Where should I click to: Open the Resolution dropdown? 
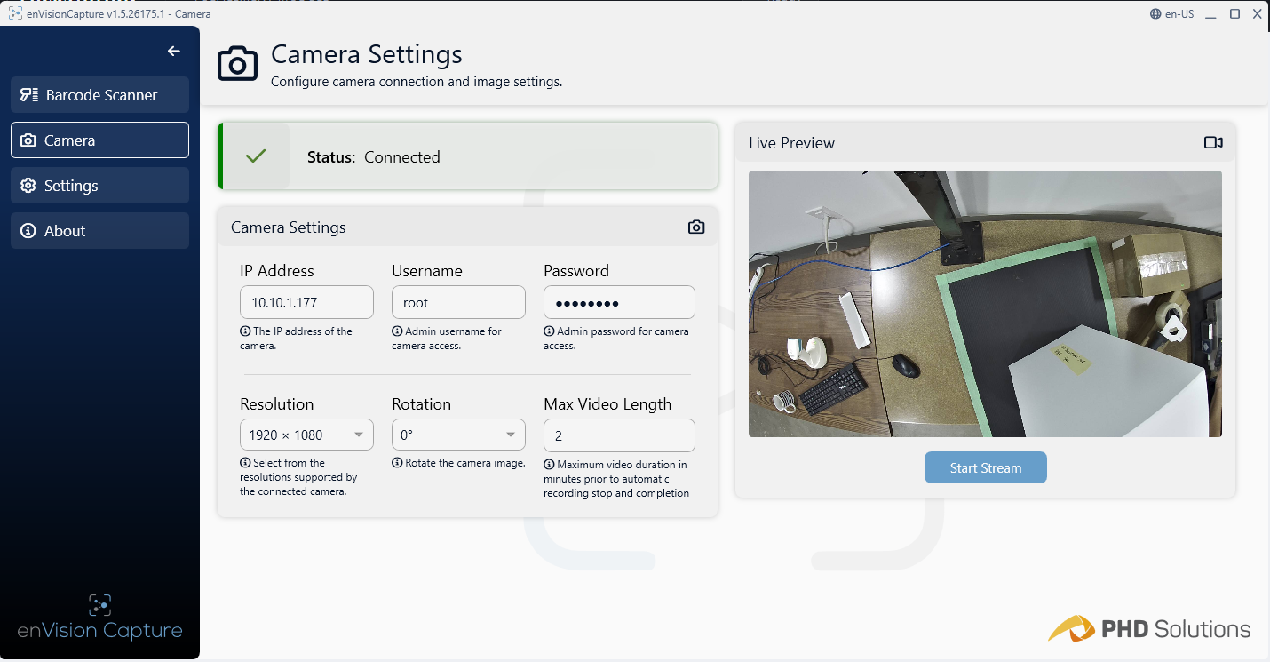(x=306, y=435)
